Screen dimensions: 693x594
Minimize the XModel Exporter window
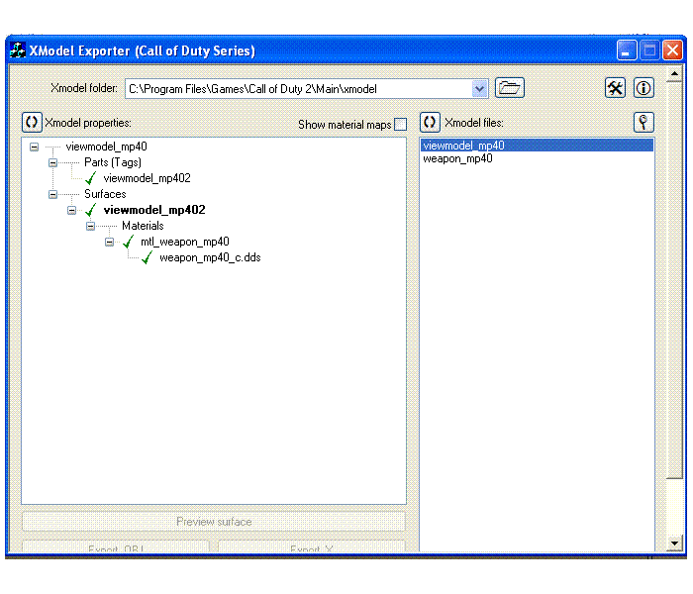[627, 50]
